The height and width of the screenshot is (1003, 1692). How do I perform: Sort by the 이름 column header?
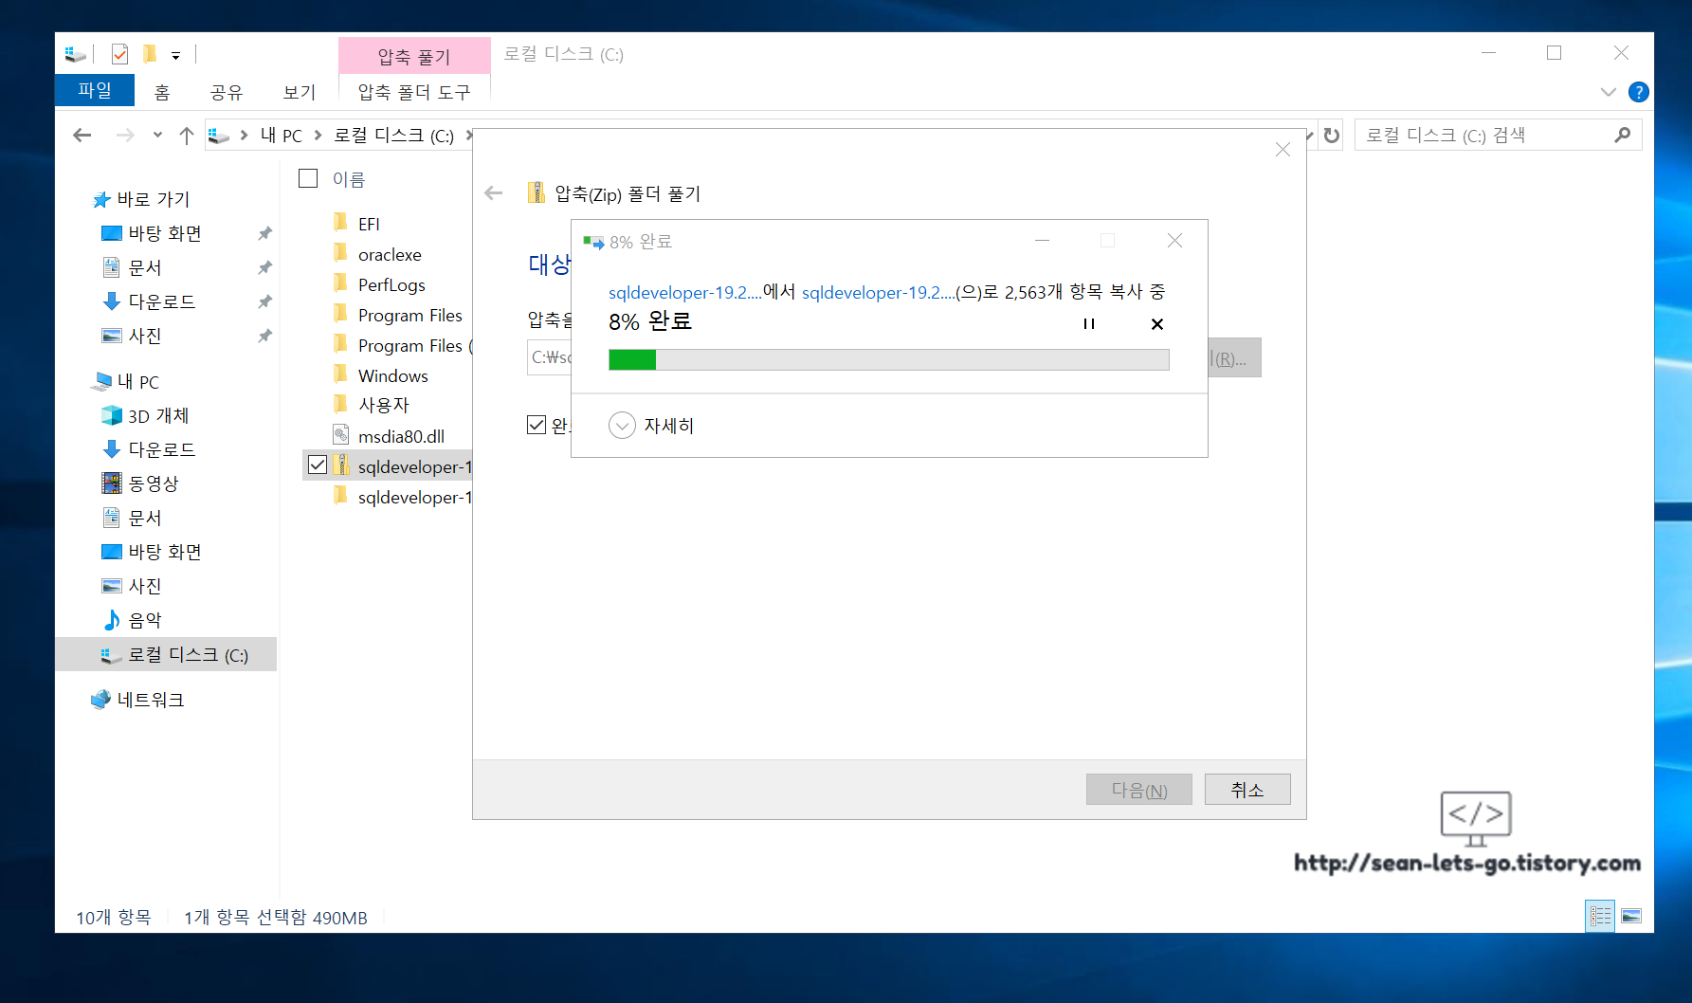[x=349, y=179]
